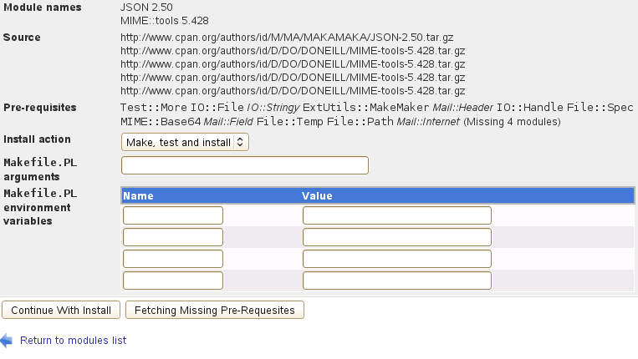Click the MIME::tools 5.428 module name
The image size is (638, 359).
(165, 21)
